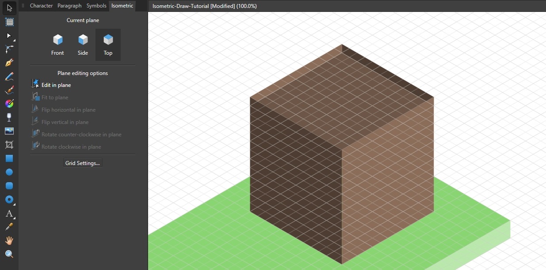Switch current plane to Front
Screen dimensions: 546x270
tap(57, 44)
